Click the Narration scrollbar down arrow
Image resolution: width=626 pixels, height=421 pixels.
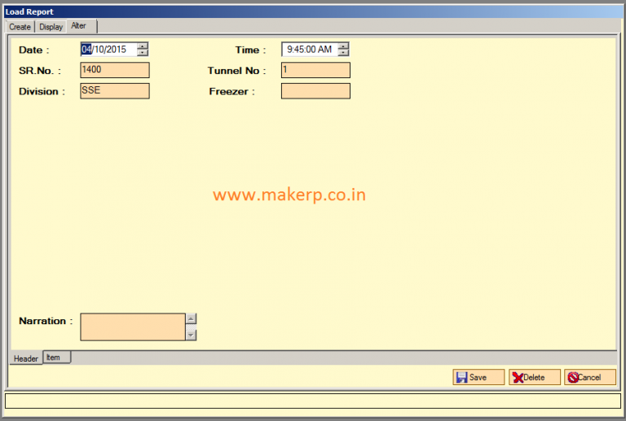[191, 335]
